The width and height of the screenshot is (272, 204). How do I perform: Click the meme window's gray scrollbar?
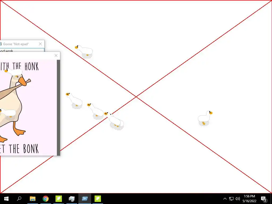58,108
